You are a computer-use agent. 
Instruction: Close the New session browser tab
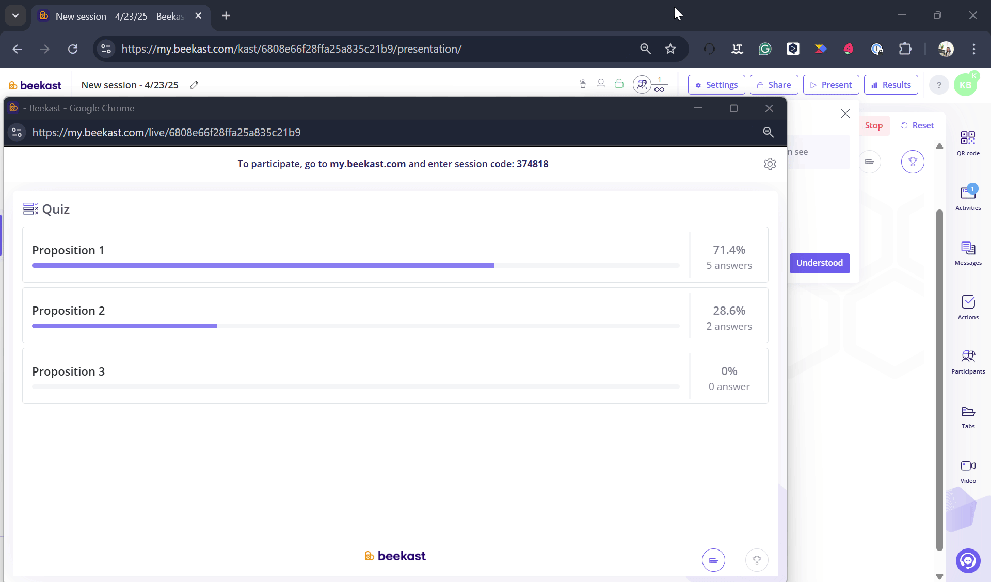[x=198, y=16]
